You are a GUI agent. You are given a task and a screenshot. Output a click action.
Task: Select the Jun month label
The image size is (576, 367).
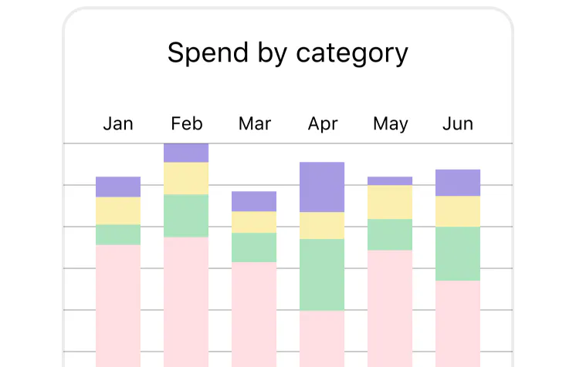pyautogui.click(x=458, y=123)
